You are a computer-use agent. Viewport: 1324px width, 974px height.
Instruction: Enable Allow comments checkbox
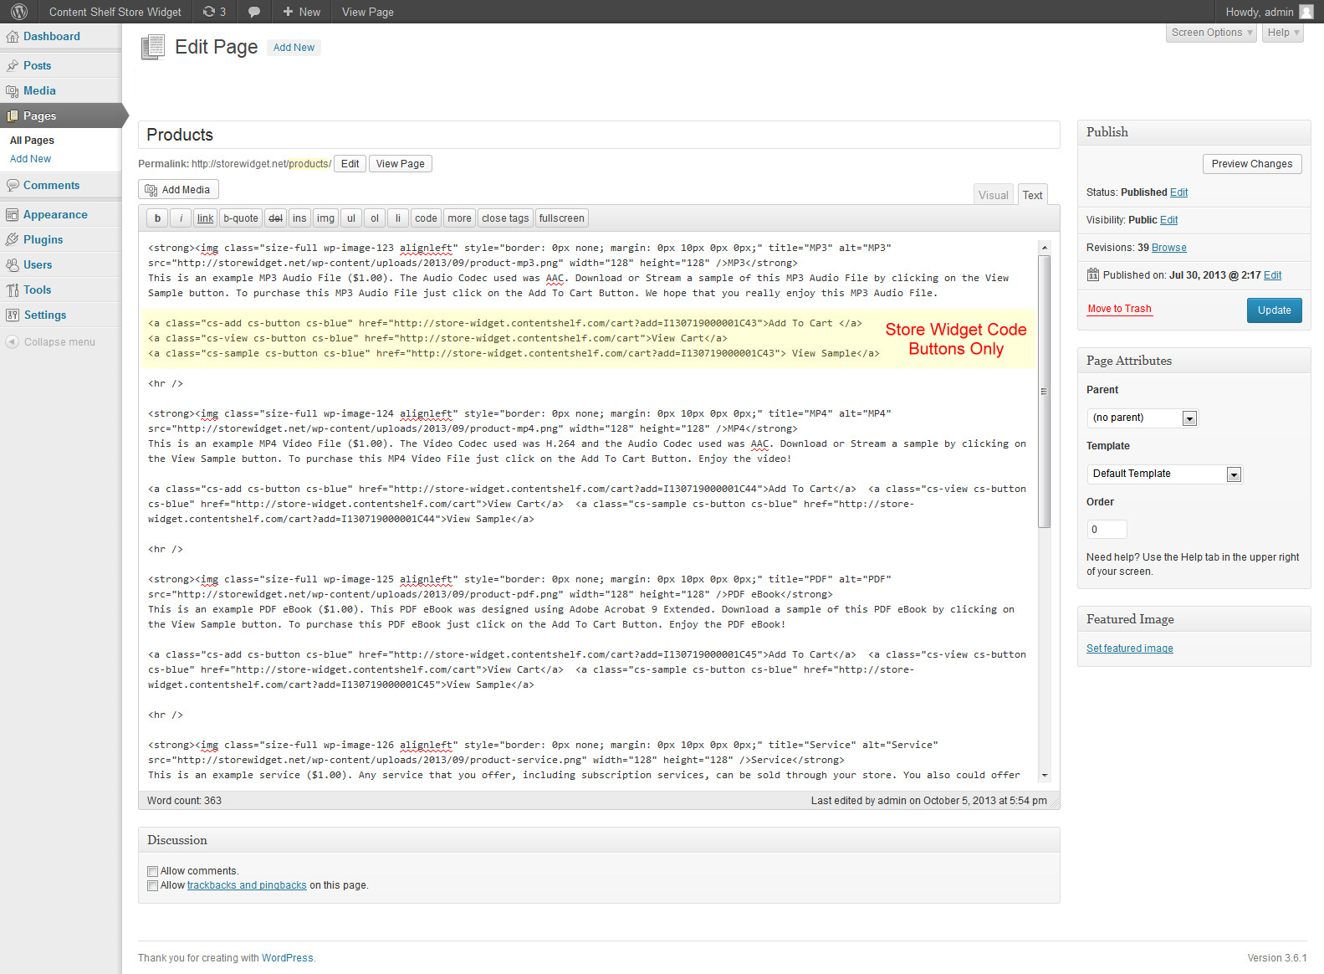click(x=152, y=871)
